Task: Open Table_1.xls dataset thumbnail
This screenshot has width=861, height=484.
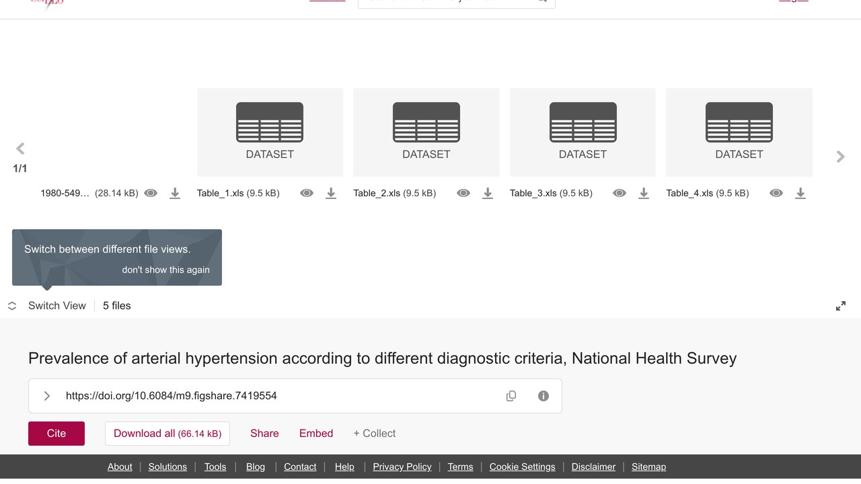Action: coord(270,132)
